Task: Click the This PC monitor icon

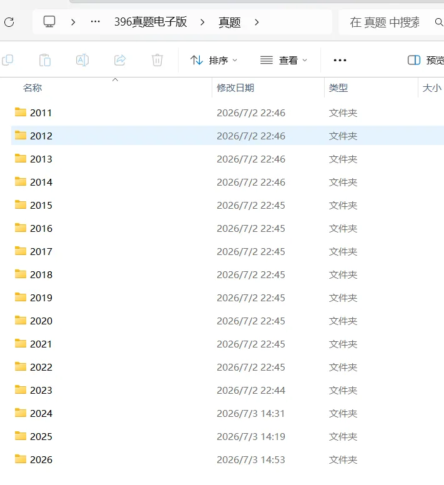Action: (49, 22)
